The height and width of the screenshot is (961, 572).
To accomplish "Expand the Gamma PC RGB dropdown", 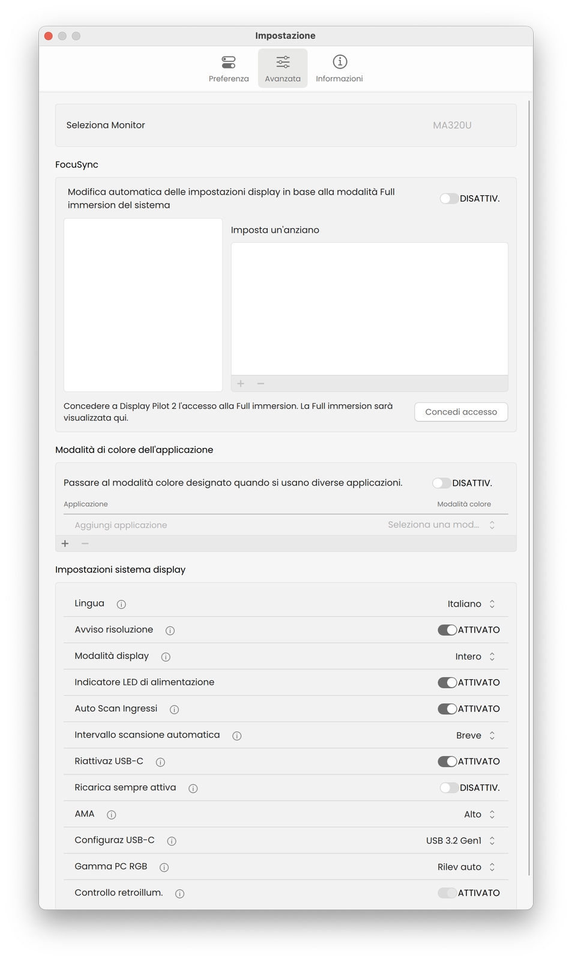I will coord(466,867).
